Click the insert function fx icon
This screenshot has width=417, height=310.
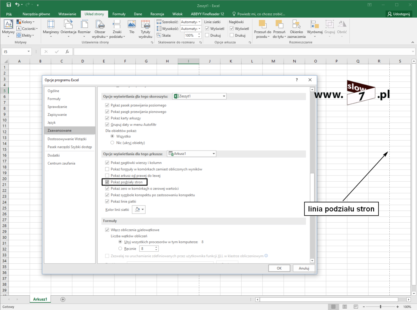tap(67, 52)
